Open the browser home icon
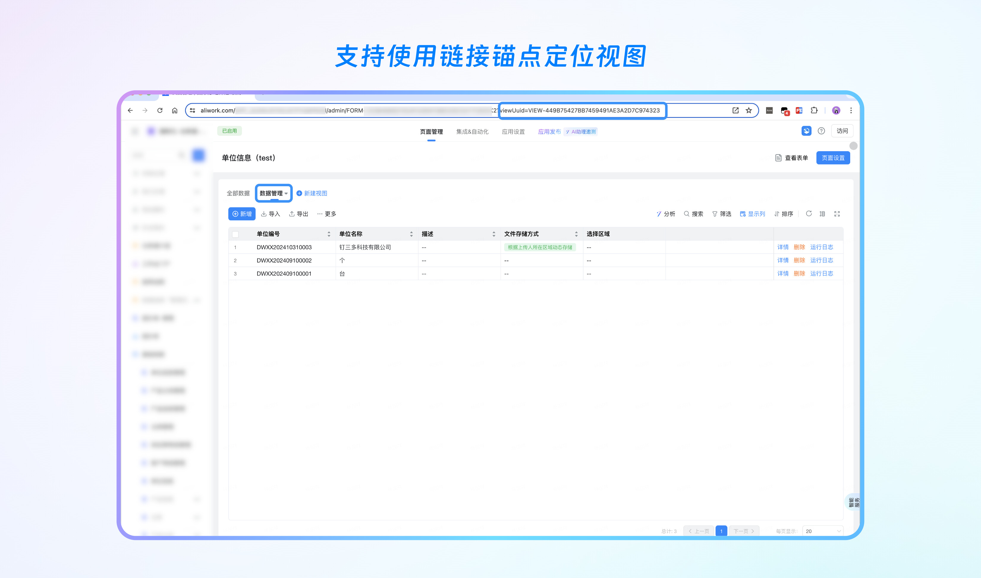This screenshot has height=578, width=981. pos(174,110)
